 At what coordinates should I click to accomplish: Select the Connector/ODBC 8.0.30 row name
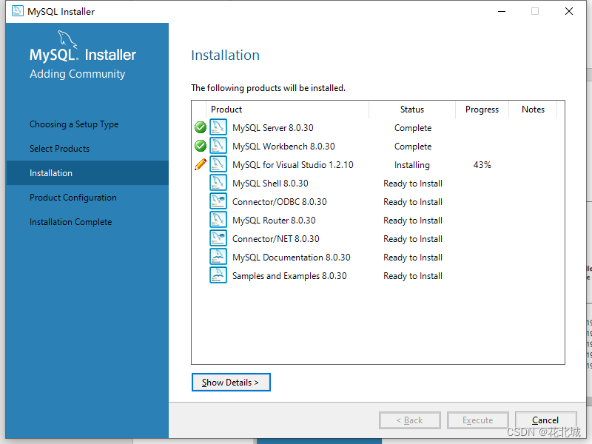tap(280, 202)
